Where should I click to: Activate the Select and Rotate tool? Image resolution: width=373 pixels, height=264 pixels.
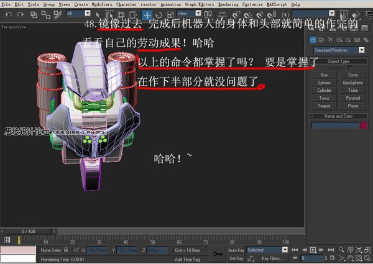[159, 15]
